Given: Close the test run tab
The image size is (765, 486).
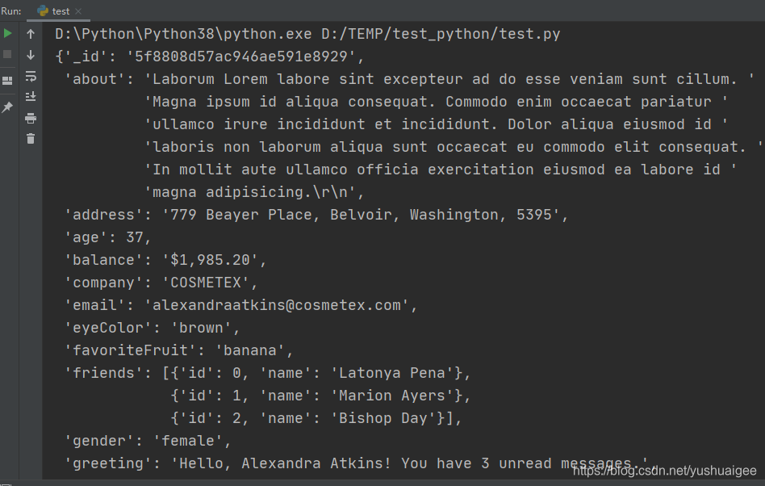Looking at the screenshot, I should (78, 10).
